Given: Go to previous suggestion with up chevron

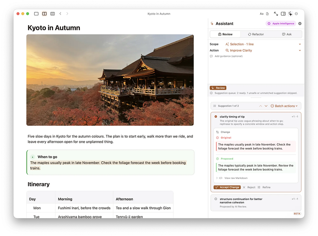Looking at the screenshot, I should click(261, 106).
